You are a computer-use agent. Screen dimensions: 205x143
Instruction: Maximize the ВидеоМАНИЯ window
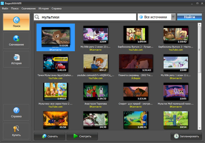click(197, 3)
